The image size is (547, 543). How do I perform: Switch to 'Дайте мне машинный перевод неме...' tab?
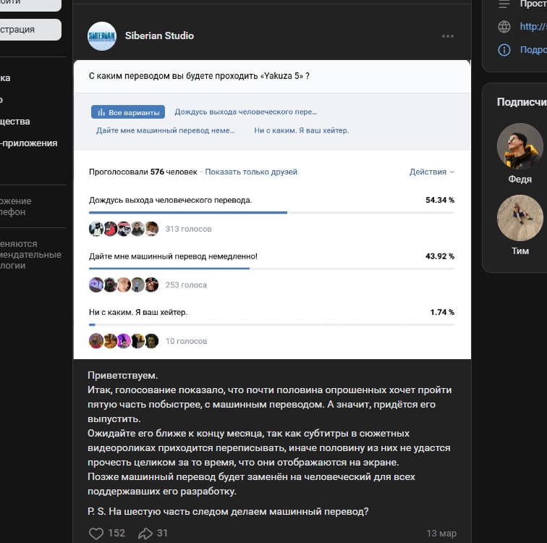pyautogui.click(x=166, y=130)
